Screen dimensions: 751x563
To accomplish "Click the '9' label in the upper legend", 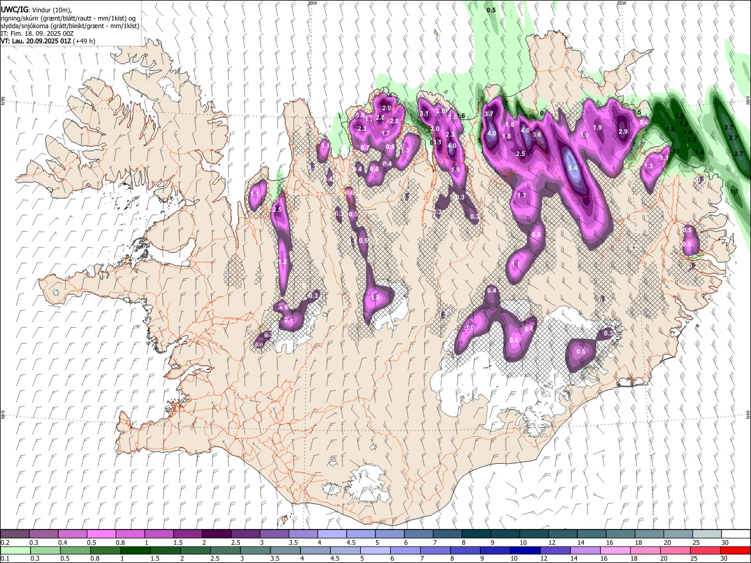I will [492, 542].
